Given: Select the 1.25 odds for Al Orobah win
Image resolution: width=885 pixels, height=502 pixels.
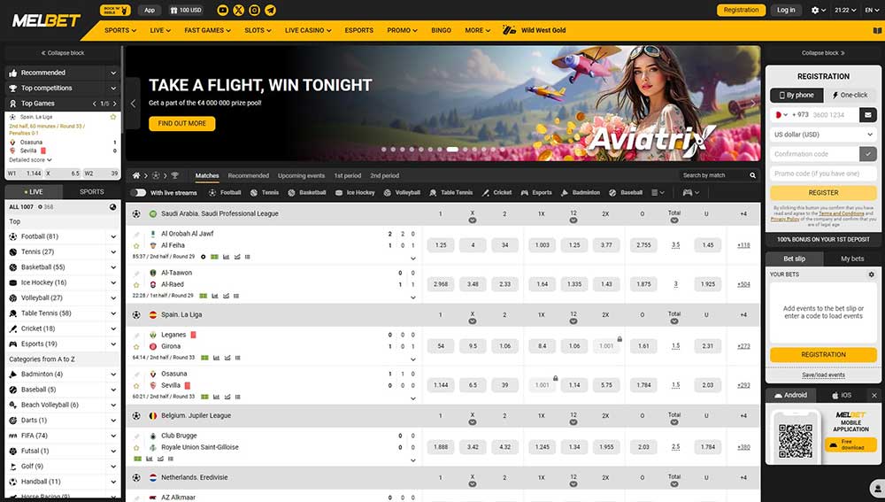Looking at the screenshot, I should click(441, 245).
